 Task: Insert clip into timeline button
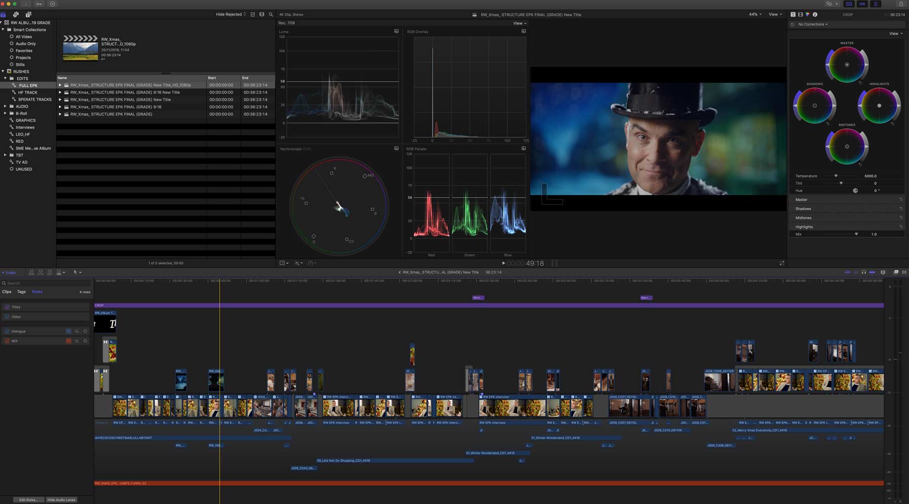tap(40, 272)
